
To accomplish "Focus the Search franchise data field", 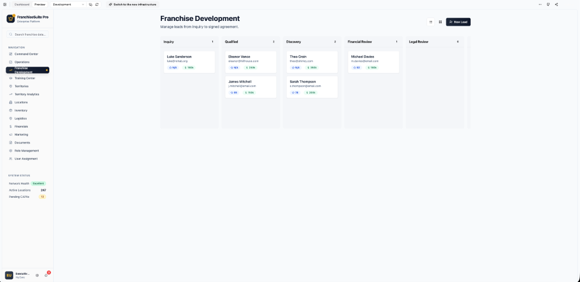I will 28,34.
